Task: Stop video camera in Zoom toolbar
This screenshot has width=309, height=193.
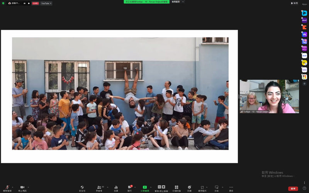Action: [22, 188]
